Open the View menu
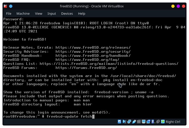The width and height of the screenshot is (189, 128). (x=39, y=13)
